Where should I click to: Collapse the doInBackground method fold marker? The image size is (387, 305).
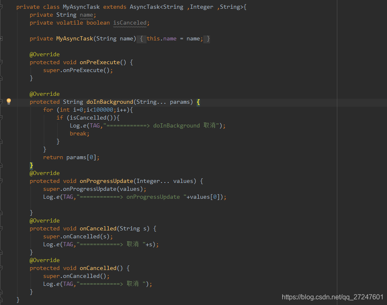point(1,102)
